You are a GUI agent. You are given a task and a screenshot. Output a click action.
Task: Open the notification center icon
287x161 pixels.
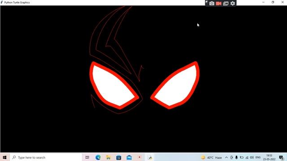click(282, 157)
